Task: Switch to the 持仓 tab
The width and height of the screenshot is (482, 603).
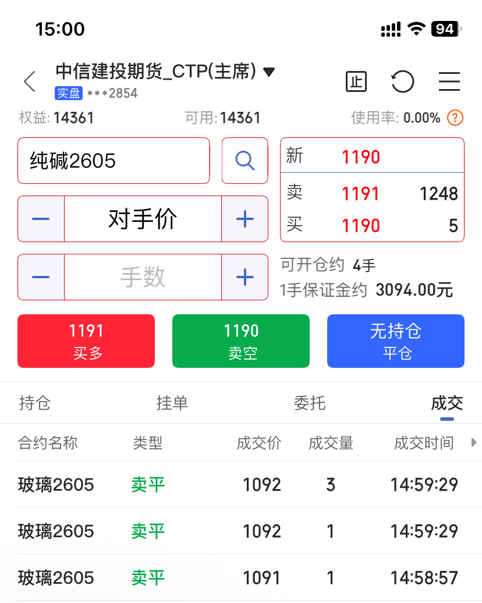Action: [34, 403]
